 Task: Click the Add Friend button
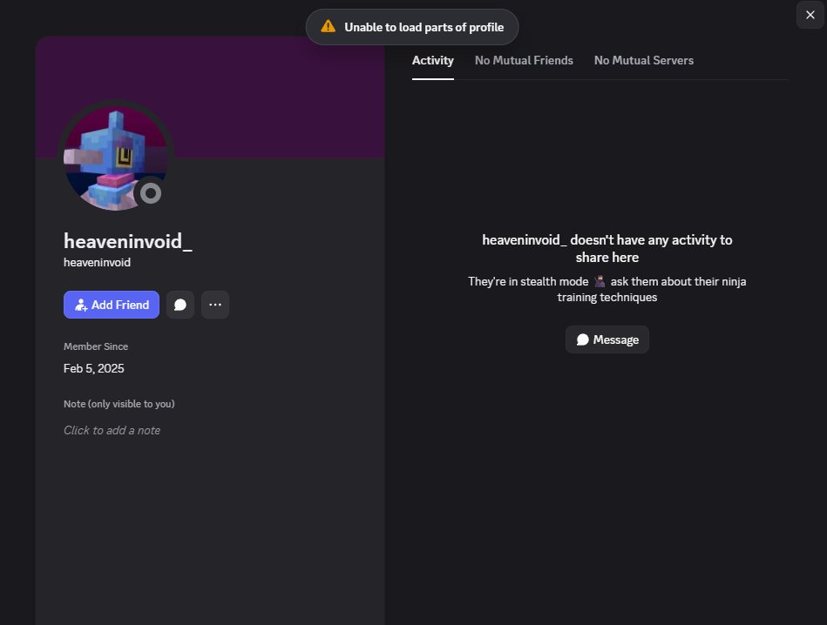[x=112, y=305]
